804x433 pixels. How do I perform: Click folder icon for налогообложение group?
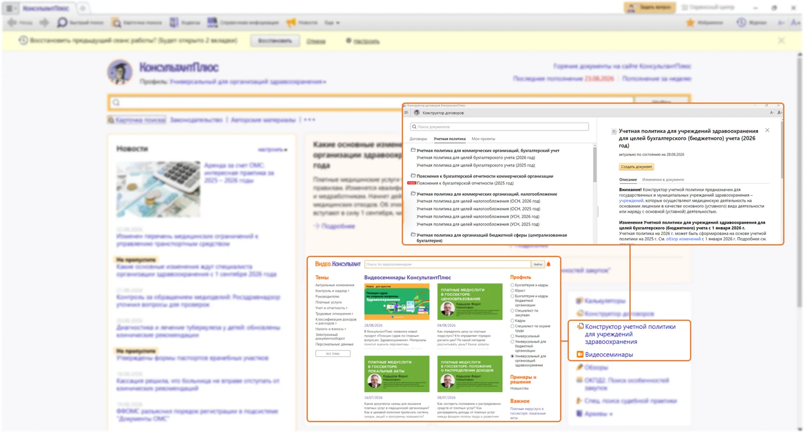click(x=413, y=194)
